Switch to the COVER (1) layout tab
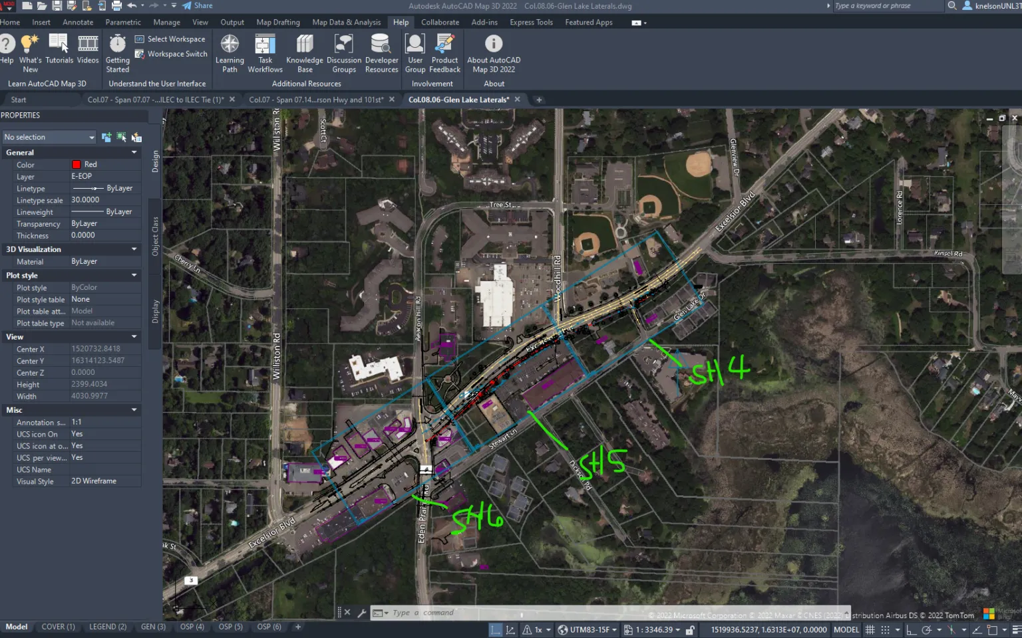 pos(58,627)
